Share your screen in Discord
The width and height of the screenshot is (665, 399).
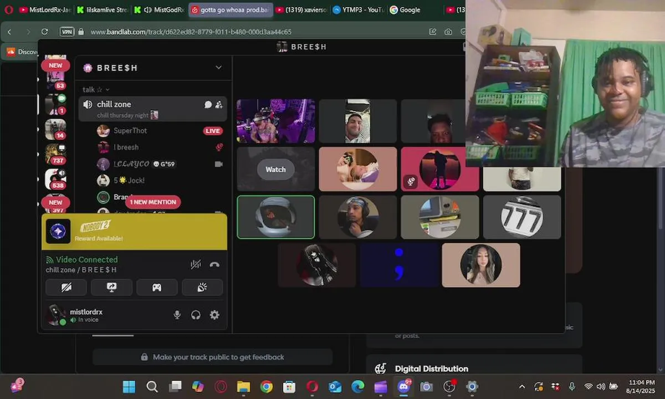pos(112,287)
